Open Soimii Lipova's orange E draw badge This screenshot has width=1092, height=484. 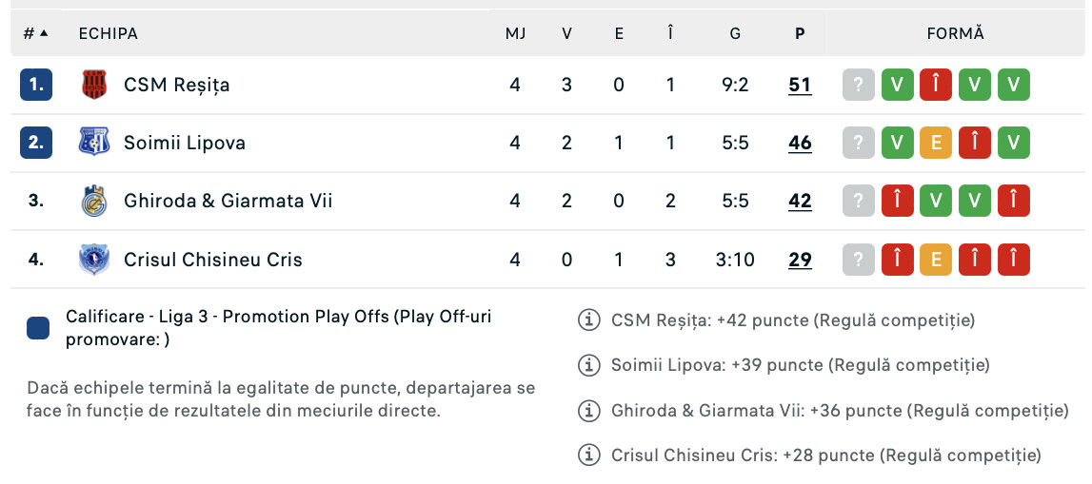pyautogui.click(x=936, y=143)
